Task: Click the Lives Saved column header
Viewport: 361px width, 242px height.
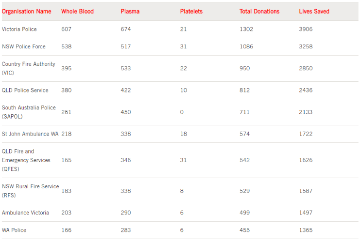Action: [x=314, y=11]
